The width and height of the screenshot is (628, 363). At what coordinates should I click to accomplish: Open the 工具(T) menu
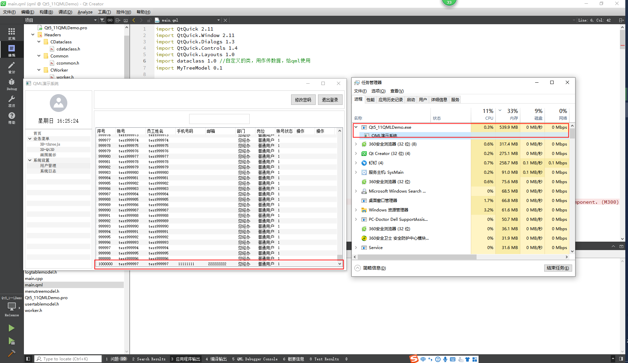104,12
